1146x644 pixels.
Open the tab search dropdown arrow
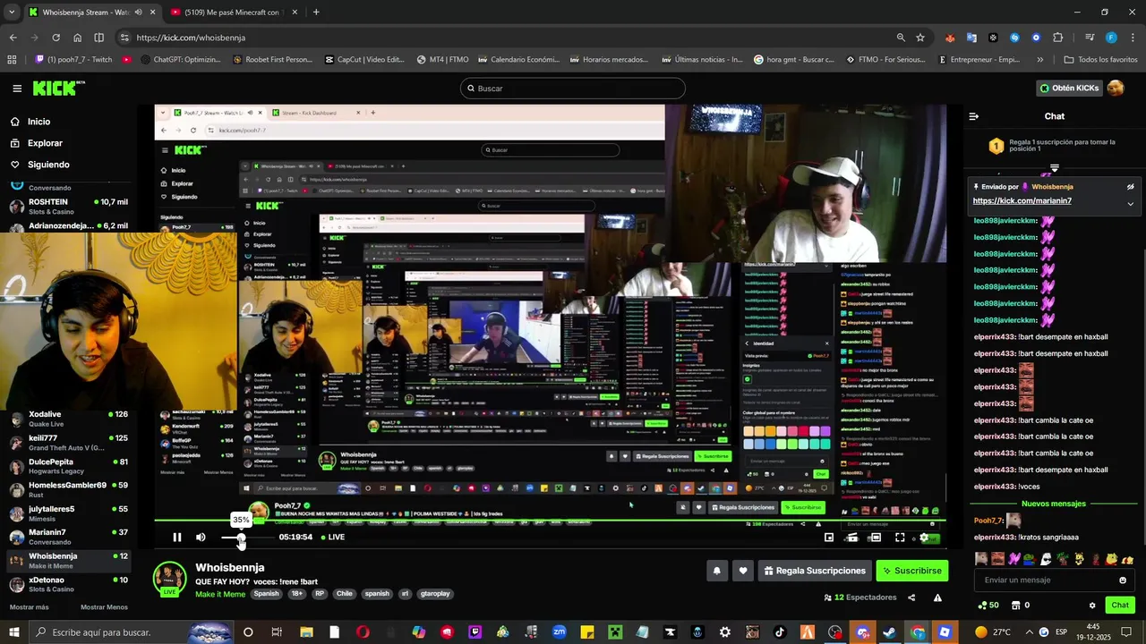[x=12, y=13]
